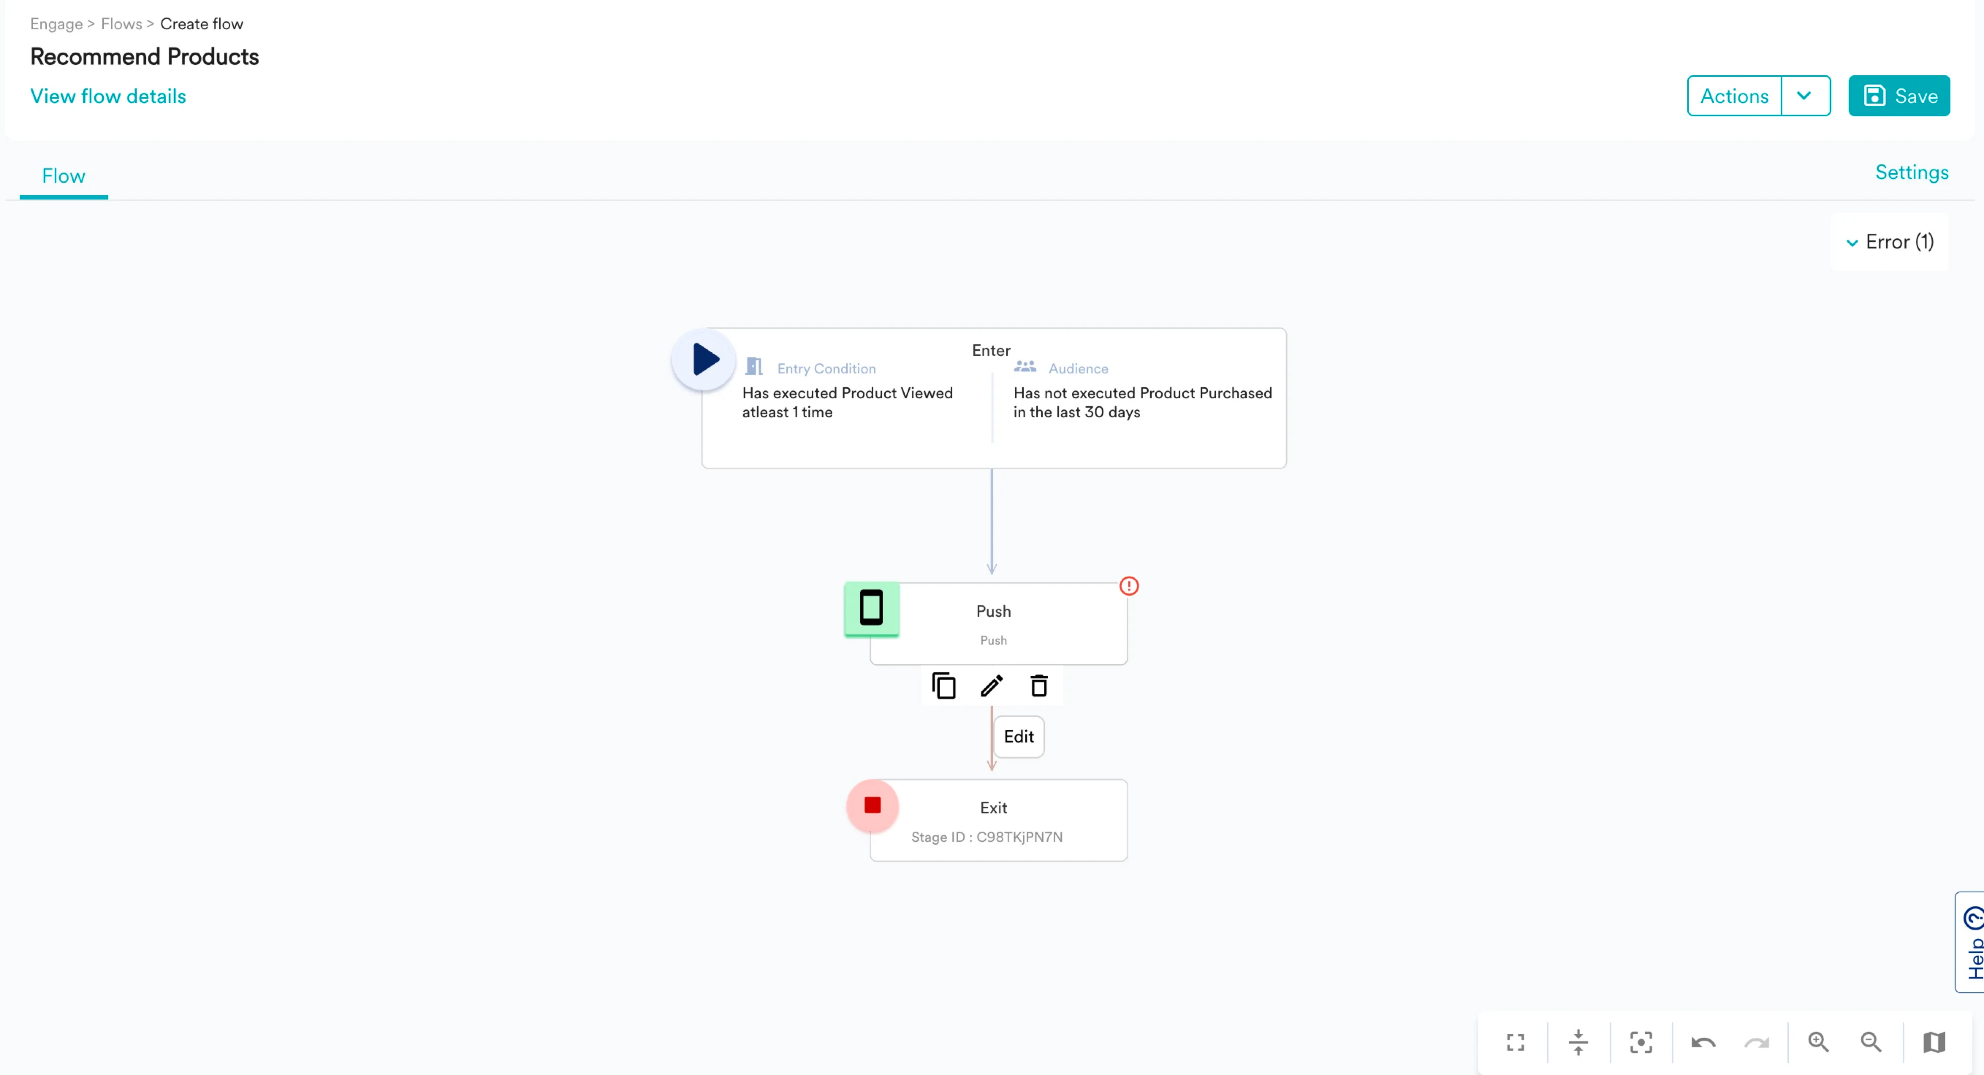This screenshot has width=1984, height=1075.
Task: Click the pencil edit icon under Push
Action: point(991,685)
